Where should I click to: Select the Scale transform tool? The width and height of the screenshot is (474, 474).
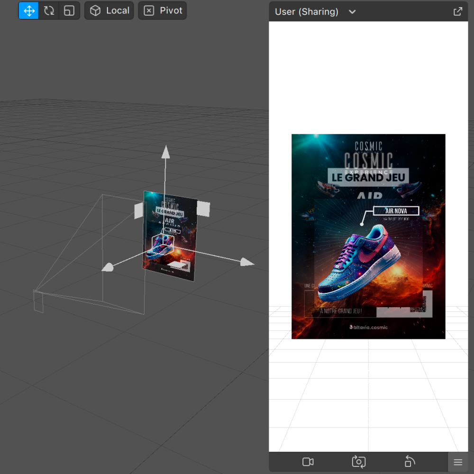tap(69, 10)
